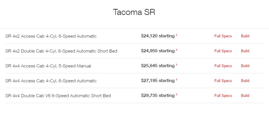Click Build for the $29,735 Double Cab V6
The width and height of the screenshot is (269, 132).
tap(245, 95)
